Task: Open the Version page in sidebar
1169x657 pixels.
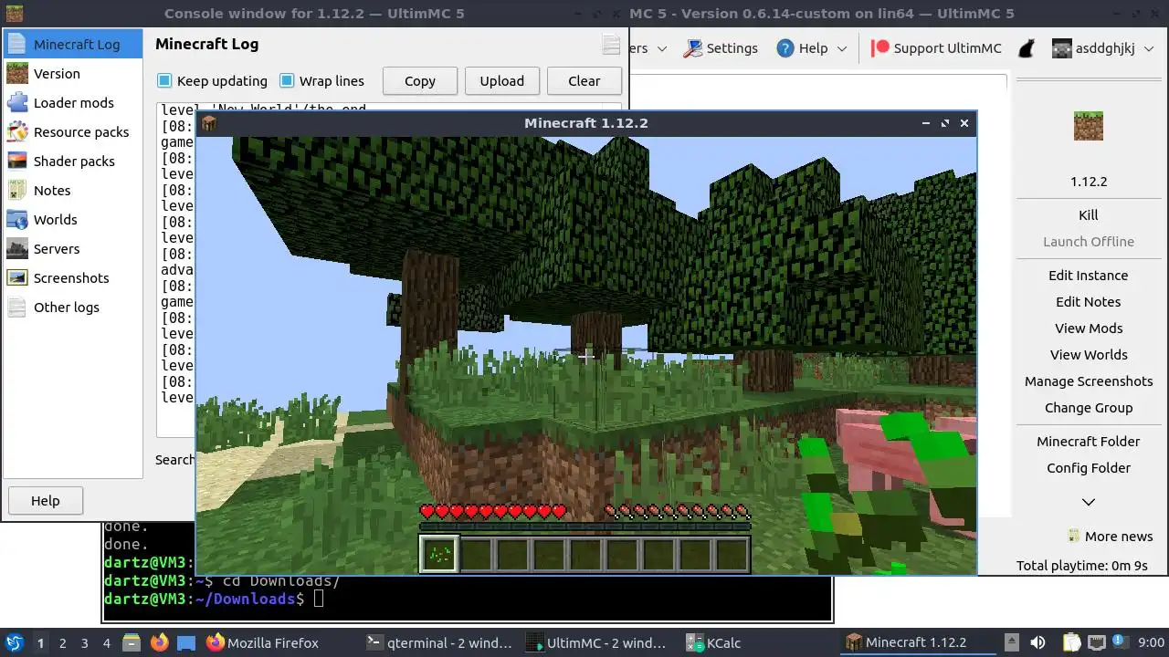Action: [x=73, y=74]
